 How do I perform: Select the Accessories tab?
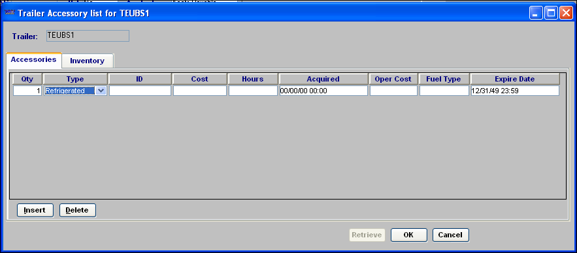[x=33, y=59]
